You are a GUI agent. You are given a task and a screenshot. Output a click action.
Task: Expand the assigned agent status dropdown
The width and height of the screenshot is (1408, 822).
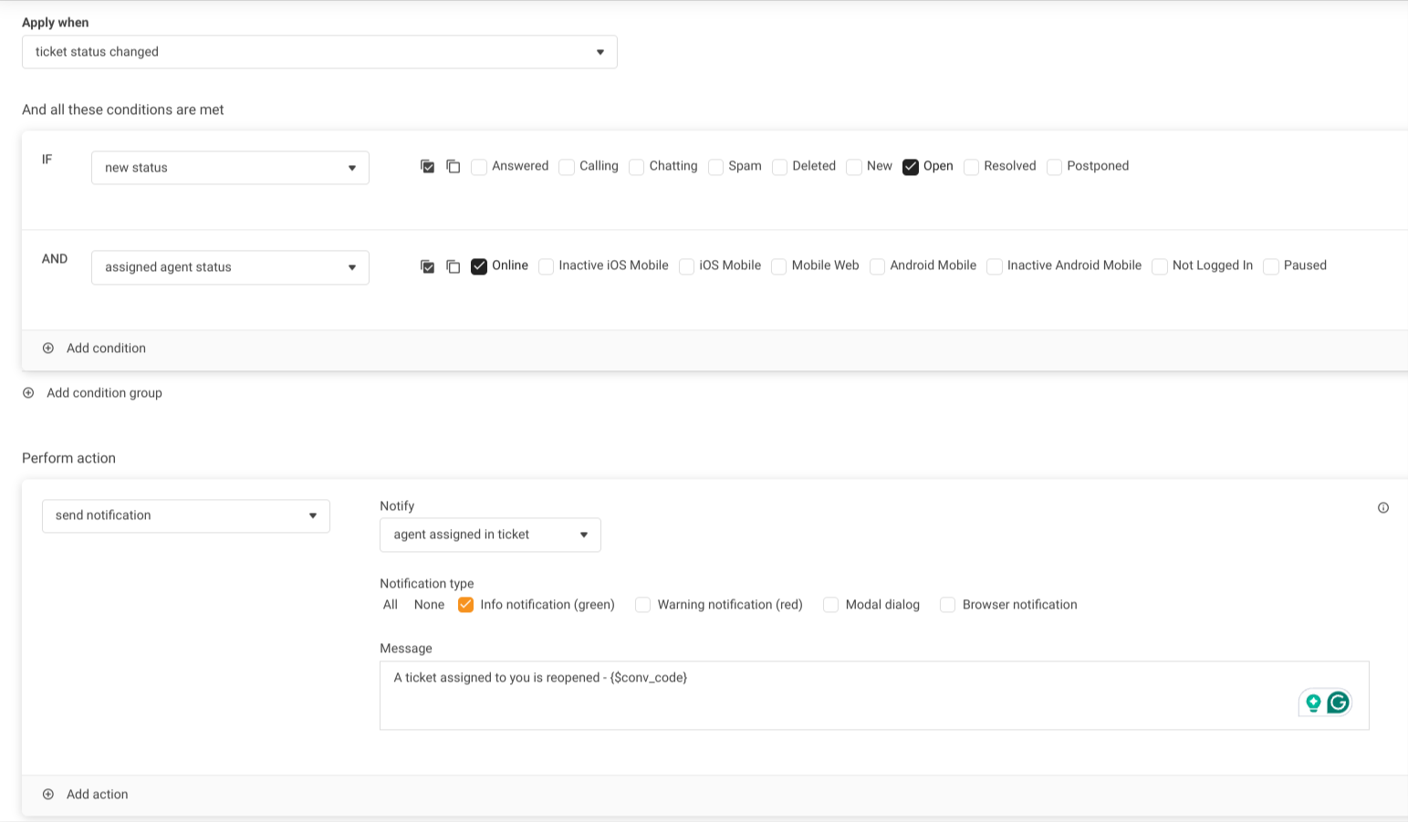[x=230, y=267]
